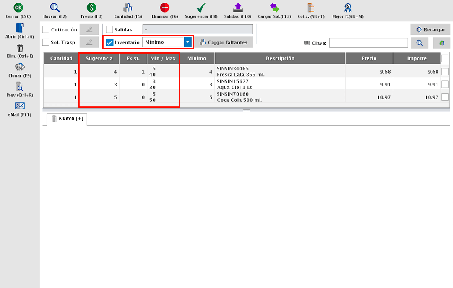453x288 pixels.
Task: Uncheck the Inventario checkbox
Action: [110, 42]
